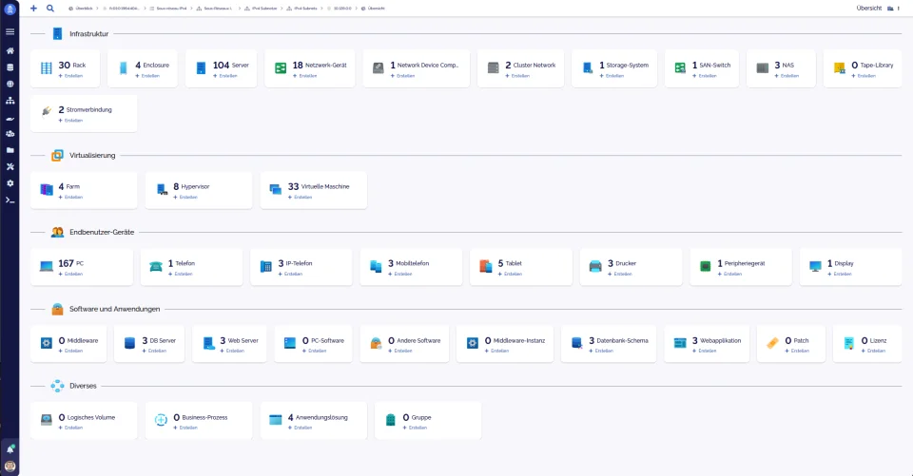Click the Diverses section heading
Screen dimensions: 913x476
pos(83,386)
